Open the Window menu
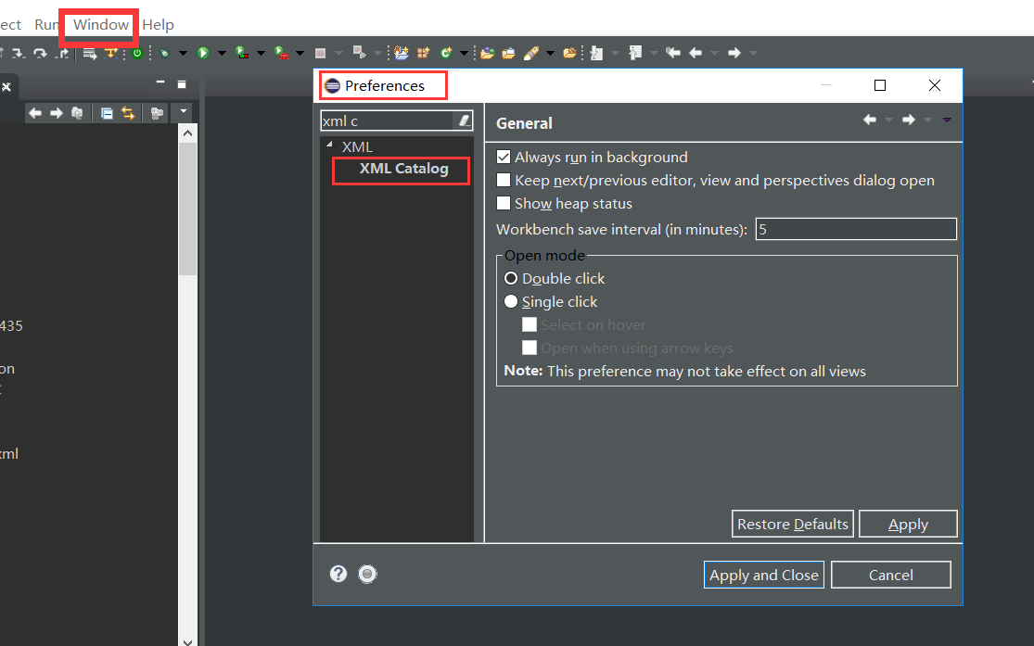 98,24
